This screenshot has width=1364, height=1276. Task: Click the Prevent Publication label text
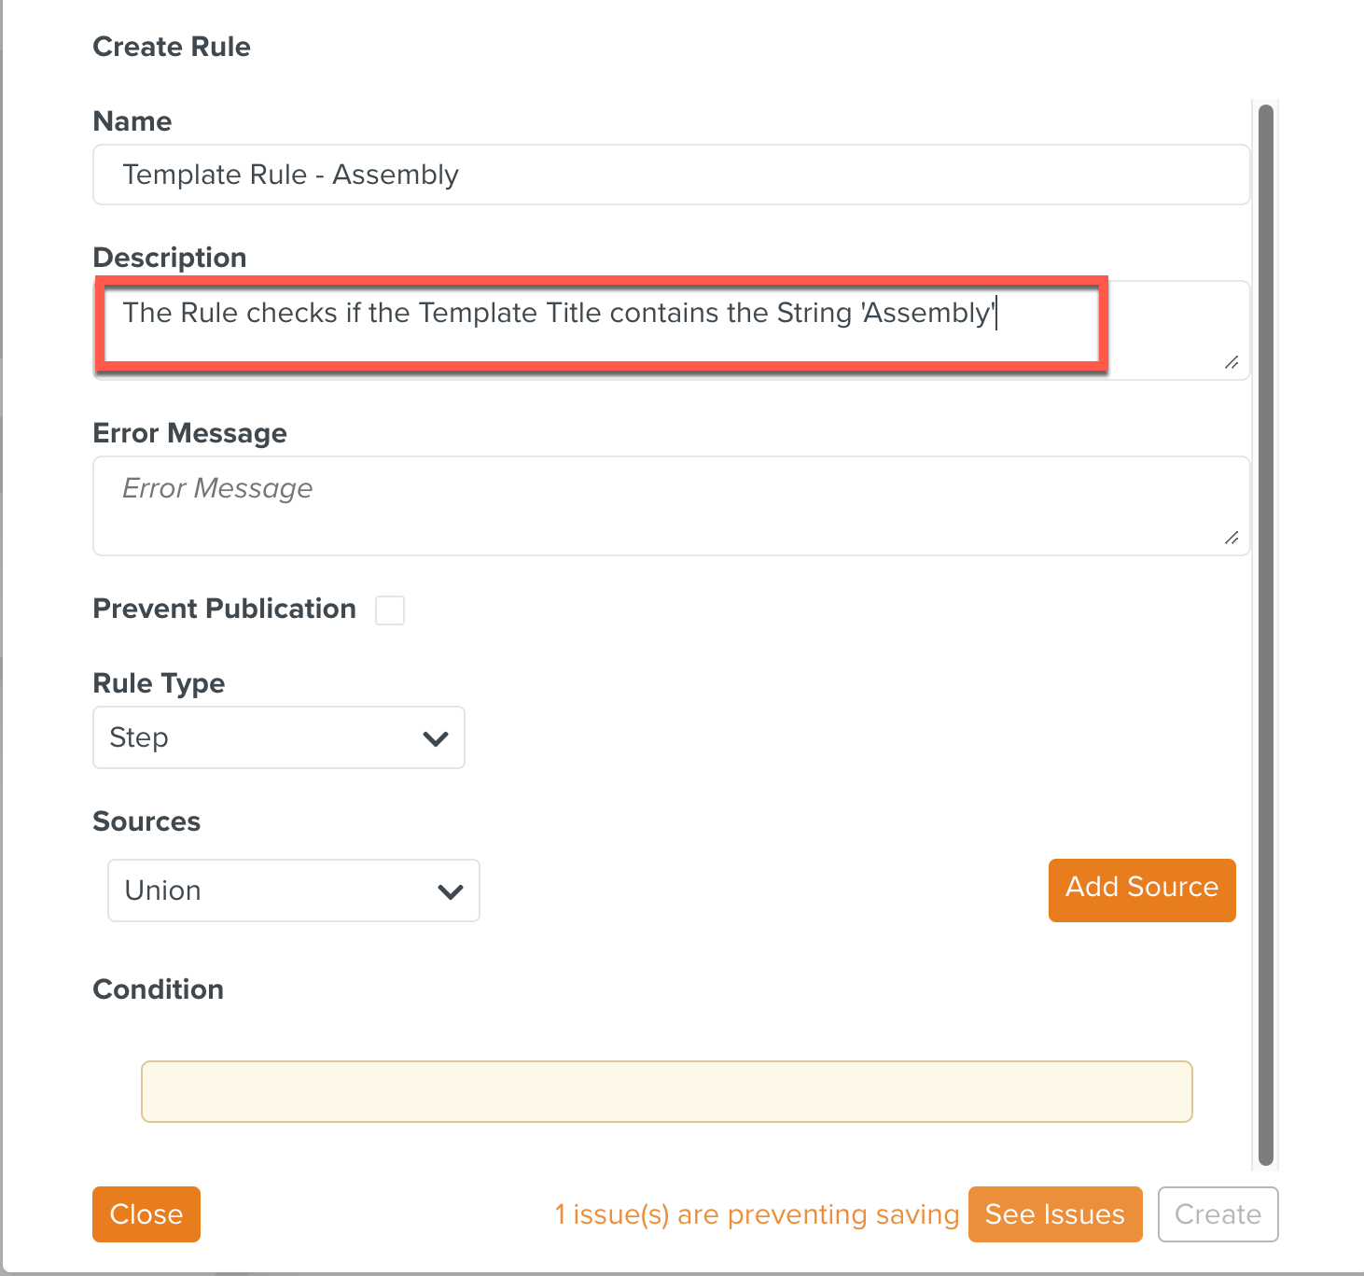224,609
